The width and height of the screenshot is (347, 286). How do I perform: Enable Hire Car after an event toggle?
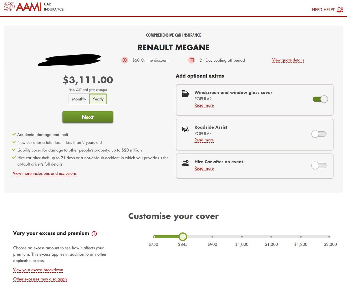[x=319, y=166]
